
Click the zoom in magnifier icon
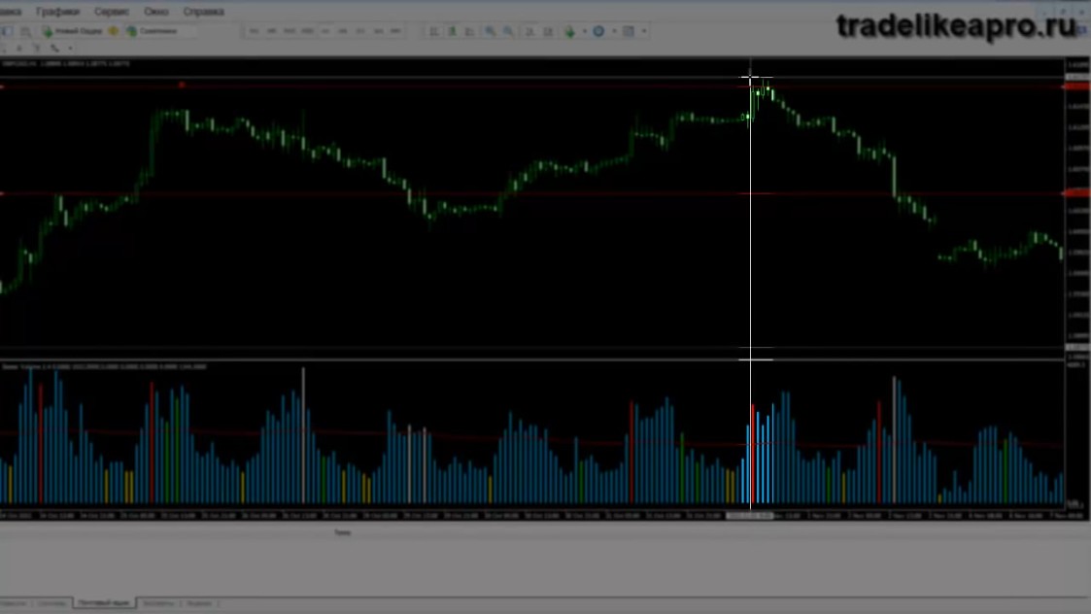point(491,31)
